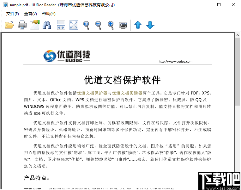Select the fit page arrows icon
The image size is (241, 190).
[74, 25]
